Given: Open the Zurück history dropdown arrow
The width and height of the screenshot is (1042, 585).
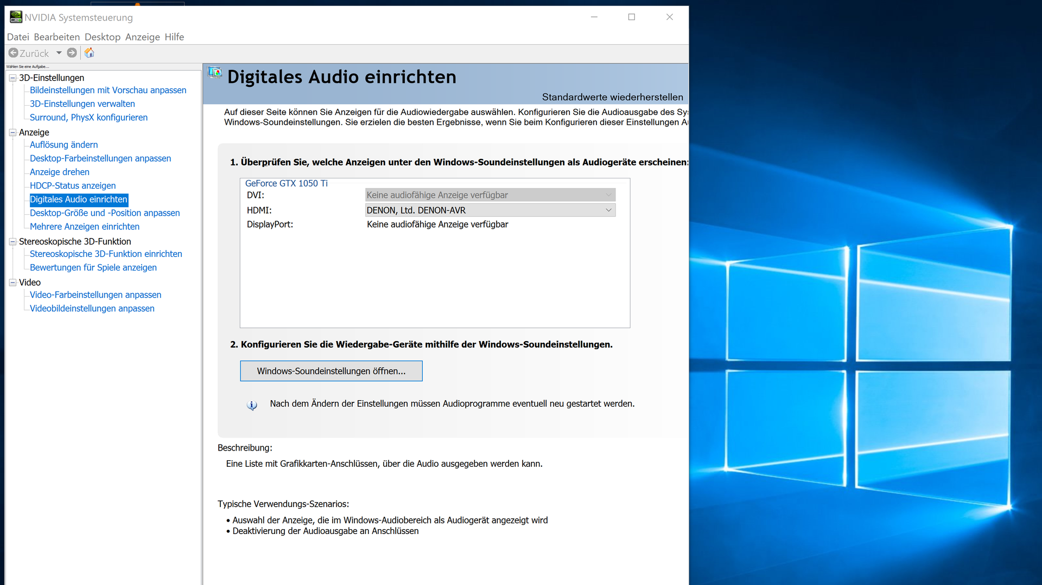Looking at the screenshot, I should tap(59, 53).
